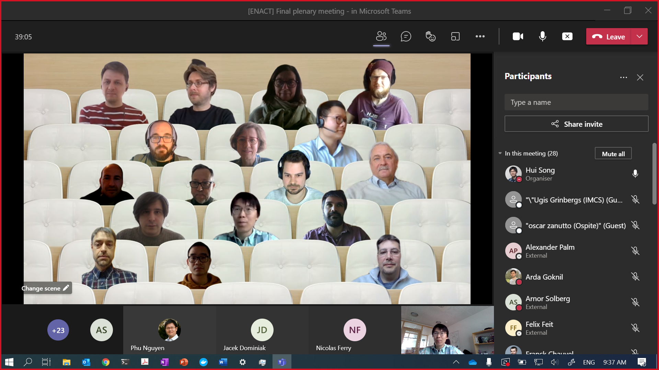
Task: Mute the microphone in meeting toolbar
Action: [542, 36]
